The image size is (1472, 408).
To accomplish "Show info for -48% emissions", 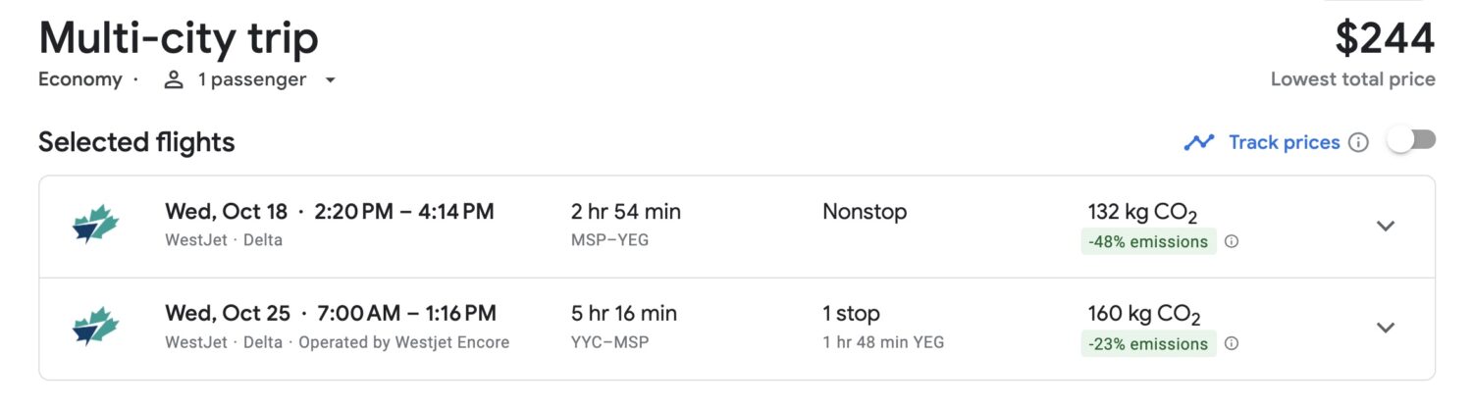I will 1232,241.
